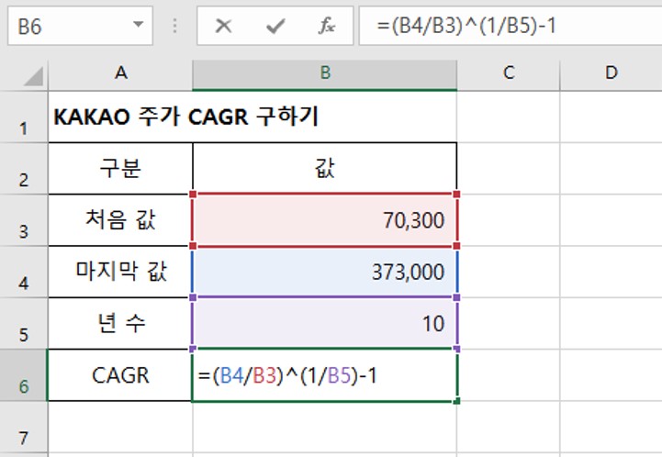Click the Name Box showing B6
662x457 pixels.
coord(80,27)
